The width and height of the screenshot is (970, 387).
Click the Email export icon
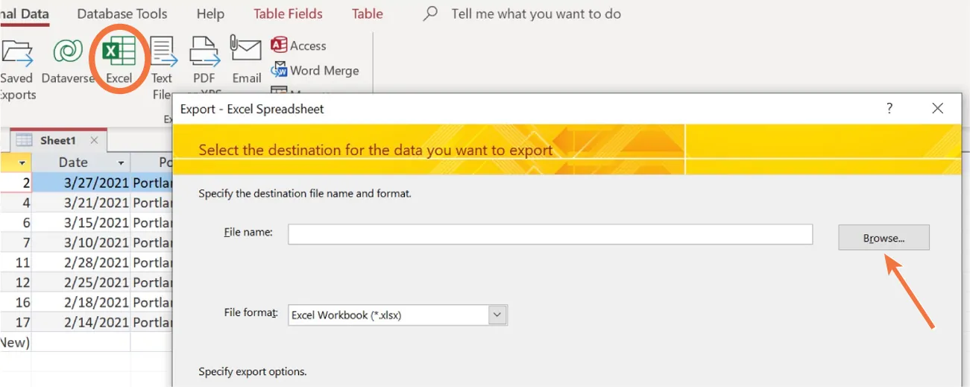[246, 60]
